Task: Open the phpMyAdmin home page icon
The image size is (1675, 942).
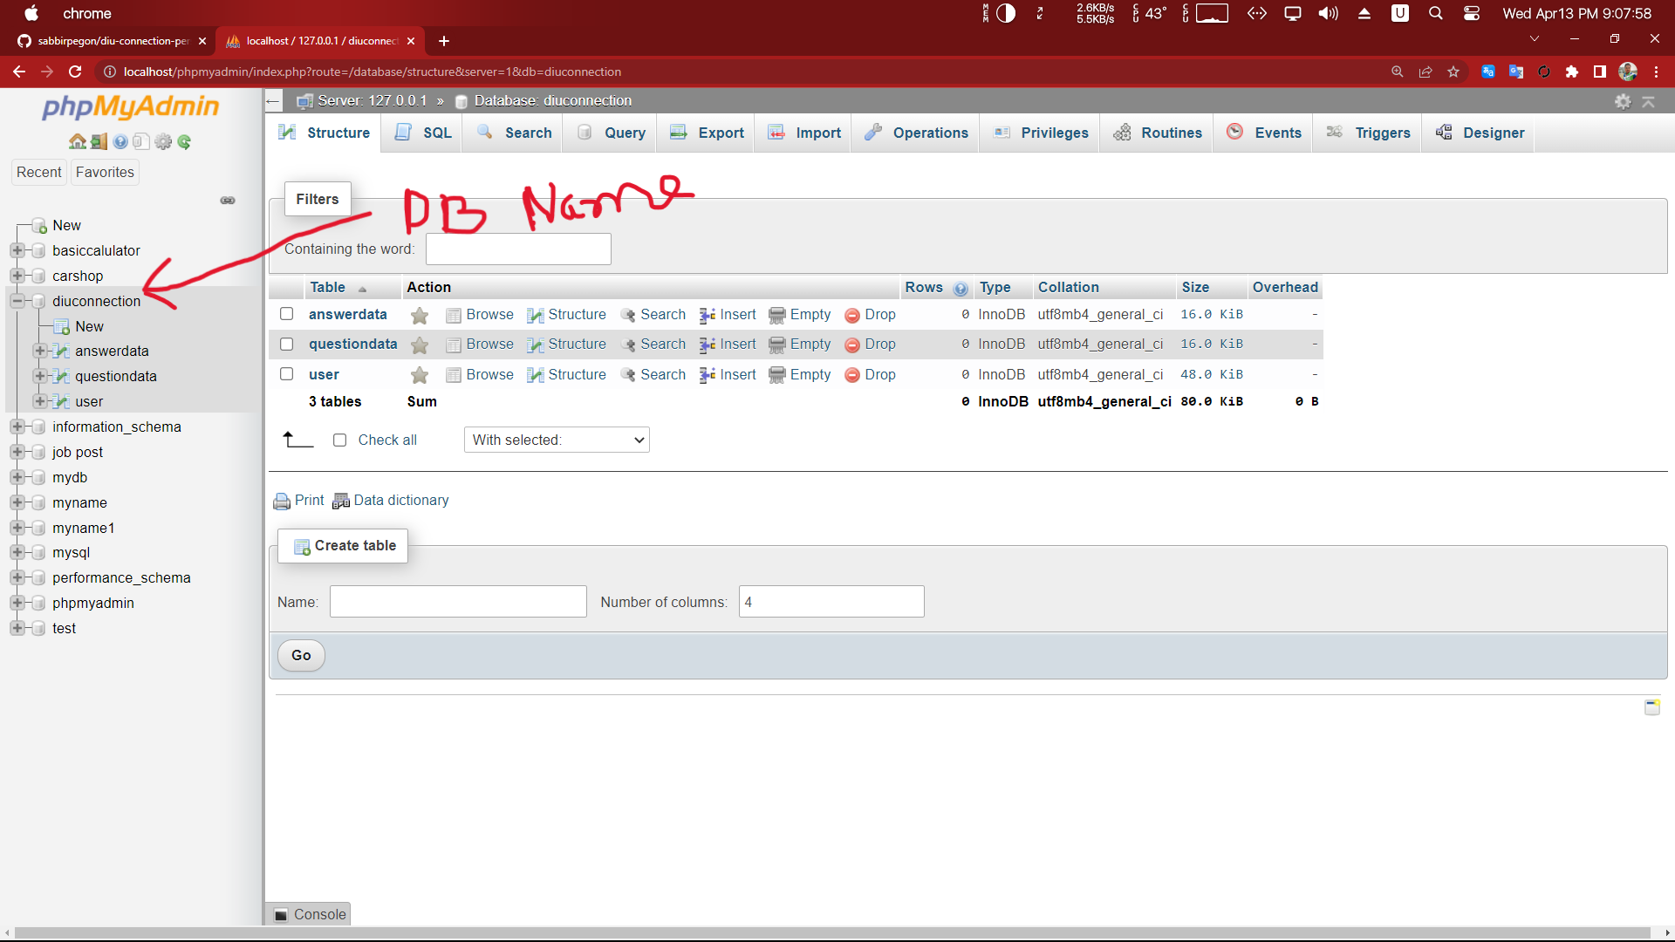Action: pyautogui.click(x=78, y=141)
